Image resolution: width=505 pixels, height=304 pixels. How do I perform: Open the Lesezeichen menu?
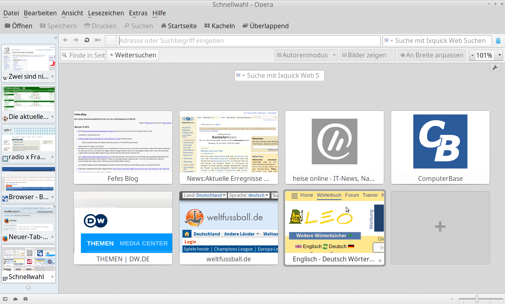coord(106,13)
